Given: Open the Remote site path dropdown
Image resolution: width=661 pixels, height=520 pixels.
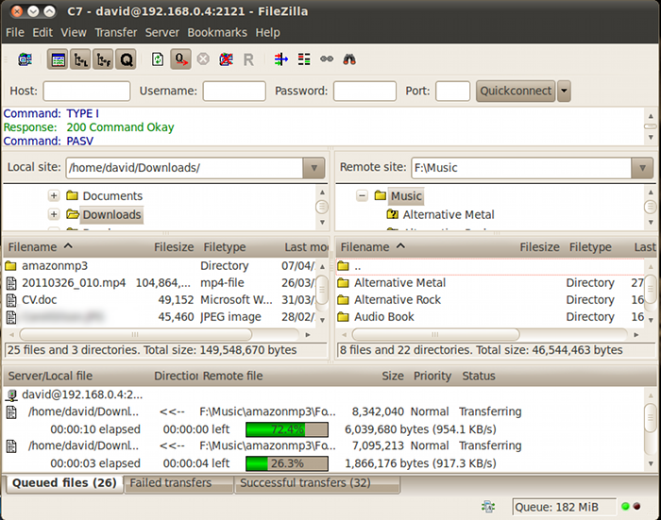Looking at the screenshot, I should point(642,168).
